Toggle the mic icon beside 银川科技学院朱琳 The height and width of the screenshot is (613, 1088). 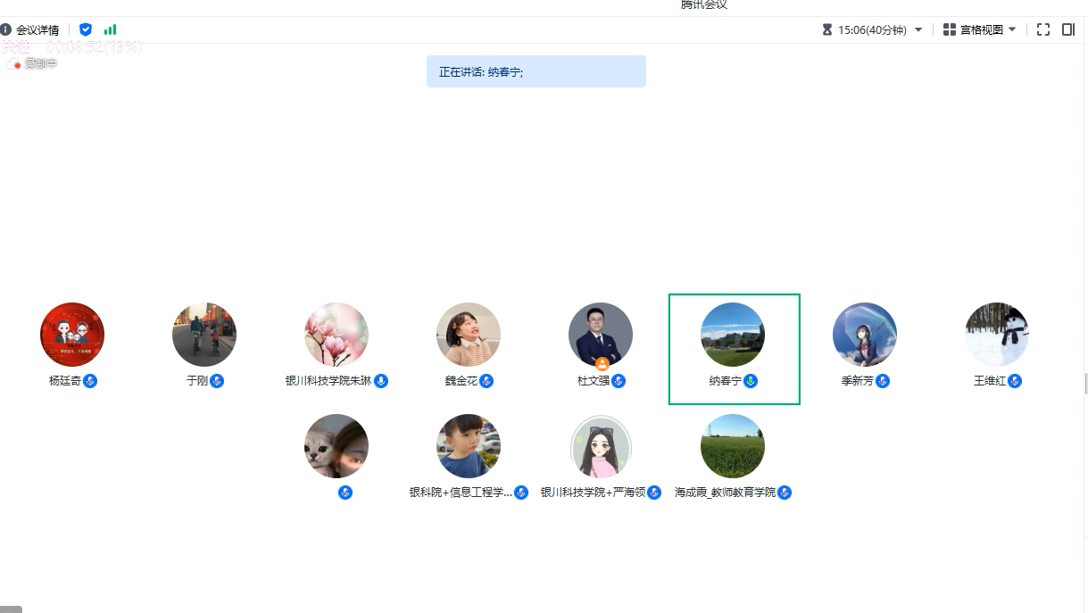tap(381, 381)
